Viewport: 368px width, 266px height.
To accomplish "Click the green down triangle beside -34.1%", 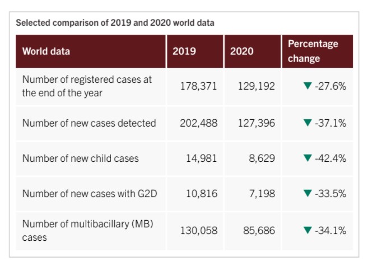I will [x=307, y=230].
